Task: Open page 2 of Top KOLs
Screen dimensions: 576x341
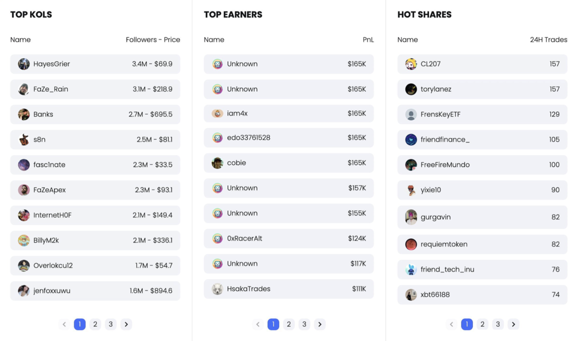Action: click(x=95, y=324)
